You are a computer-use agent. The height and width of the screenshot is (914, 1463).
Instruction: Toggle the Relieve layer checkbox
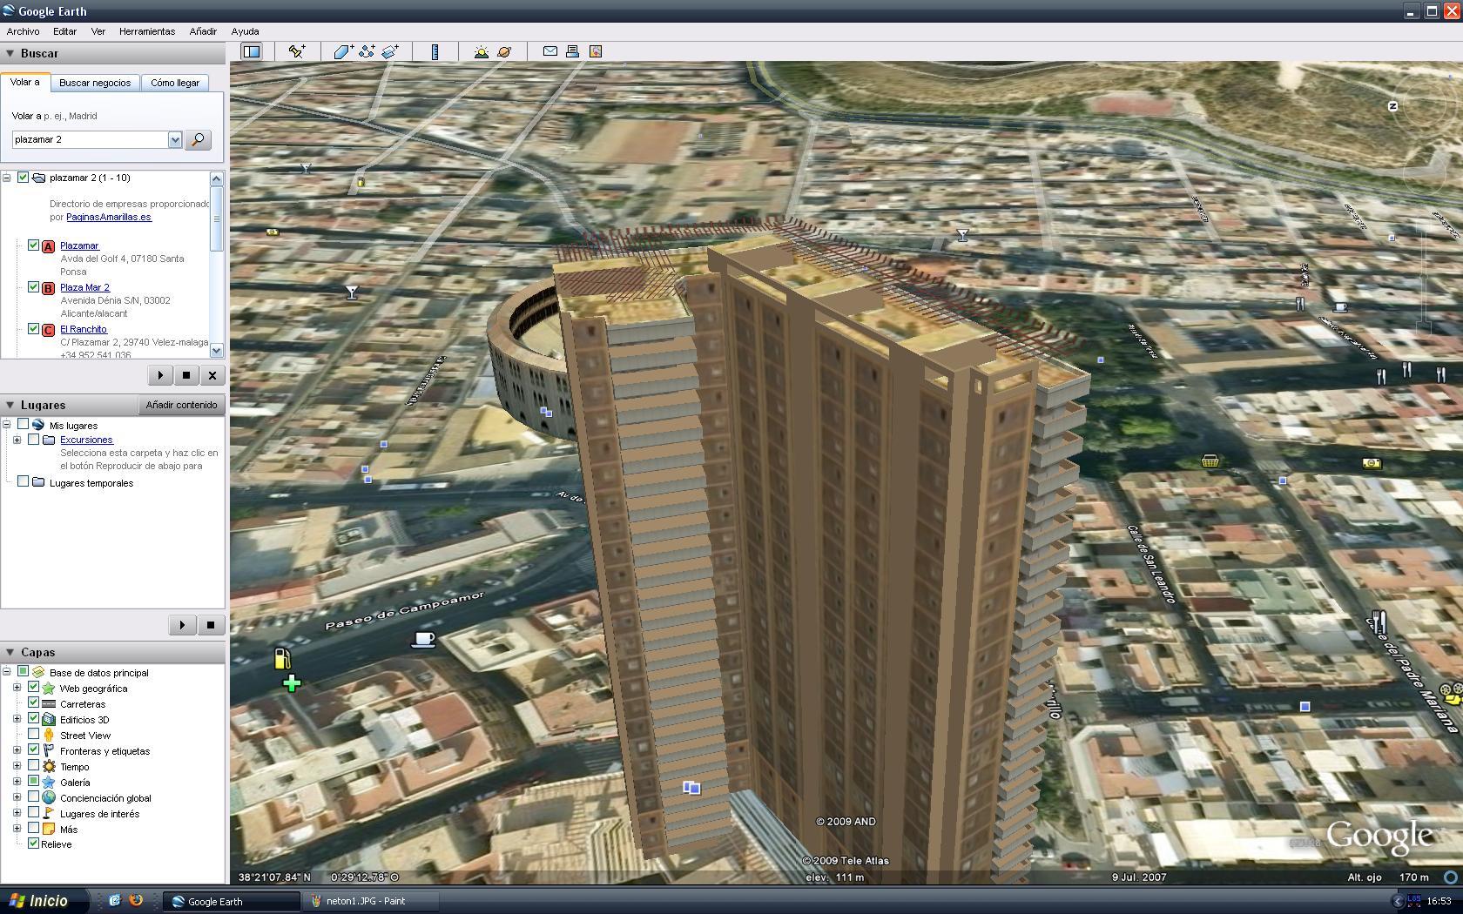click(x=34, y=843)
